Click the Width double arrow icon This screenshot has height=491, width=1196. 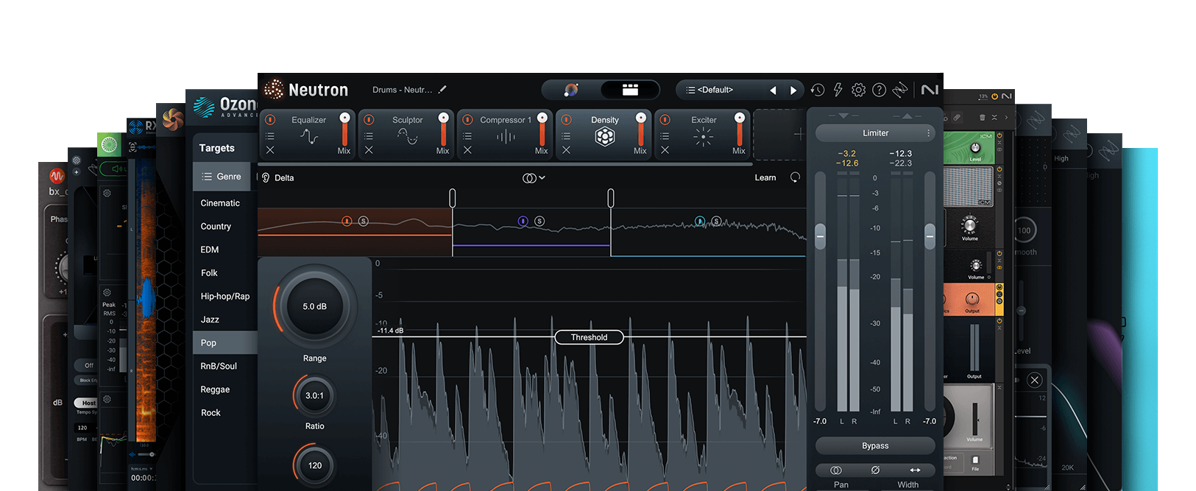(x=915, y=470)
